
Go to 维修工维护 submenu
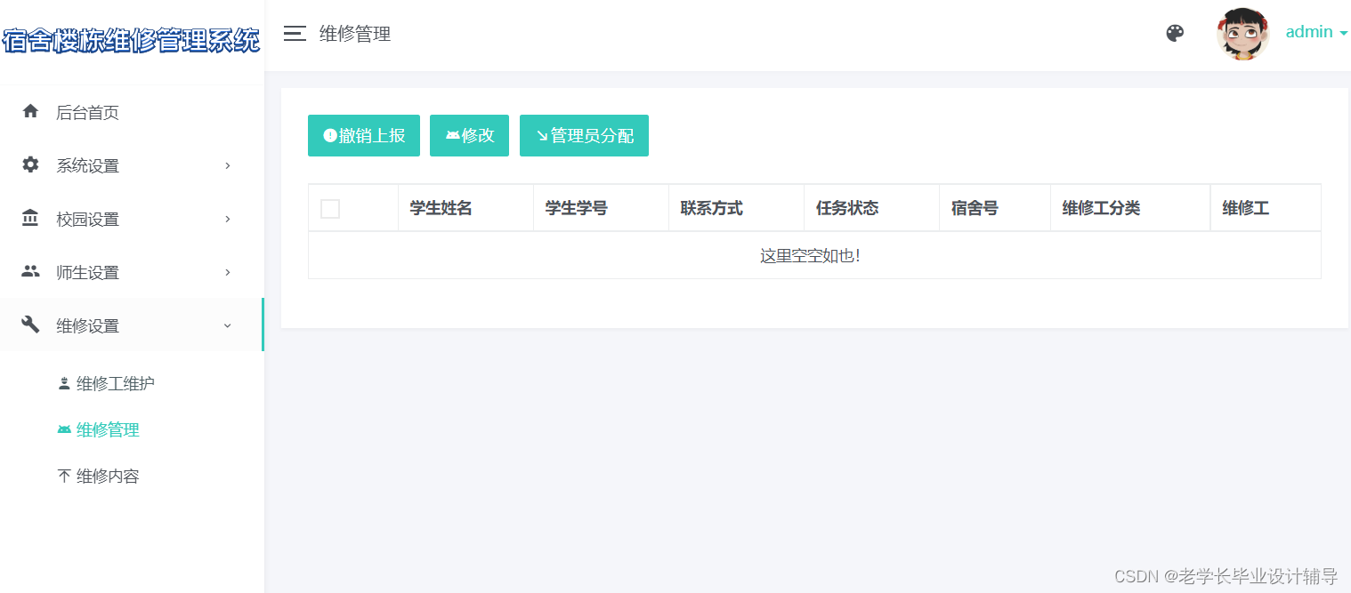click(116, 384)
